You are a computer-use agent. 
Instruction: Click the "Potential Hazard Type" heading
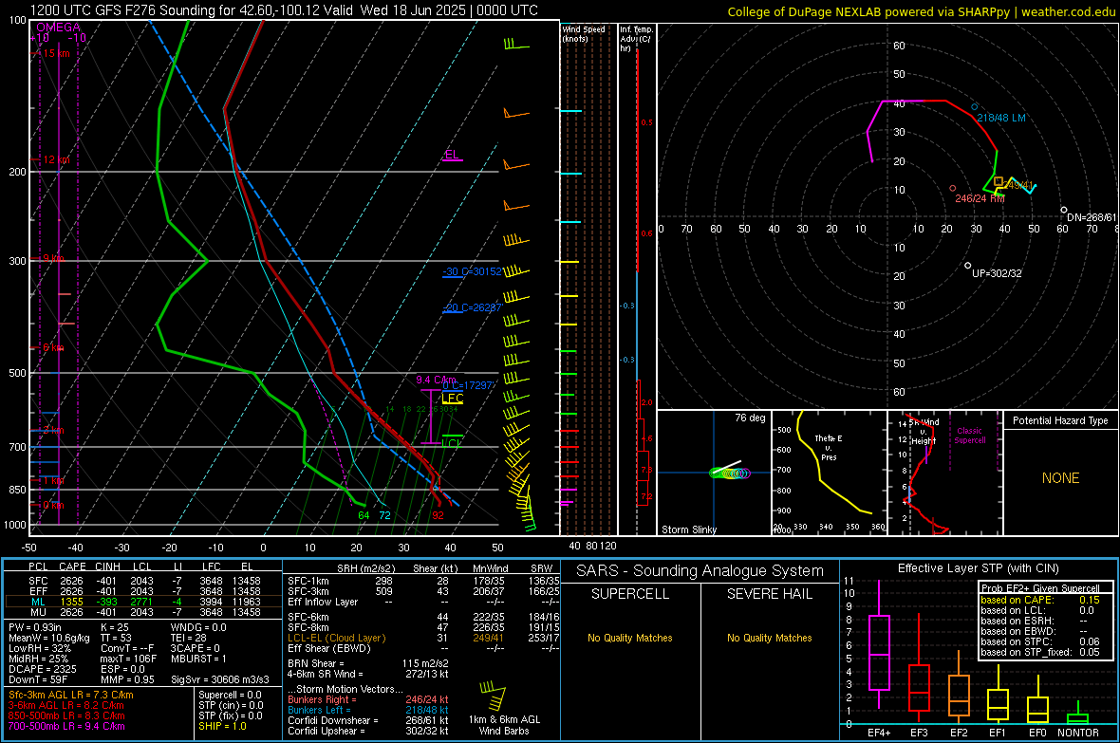pyautogui.click(x=1060, y=420)
